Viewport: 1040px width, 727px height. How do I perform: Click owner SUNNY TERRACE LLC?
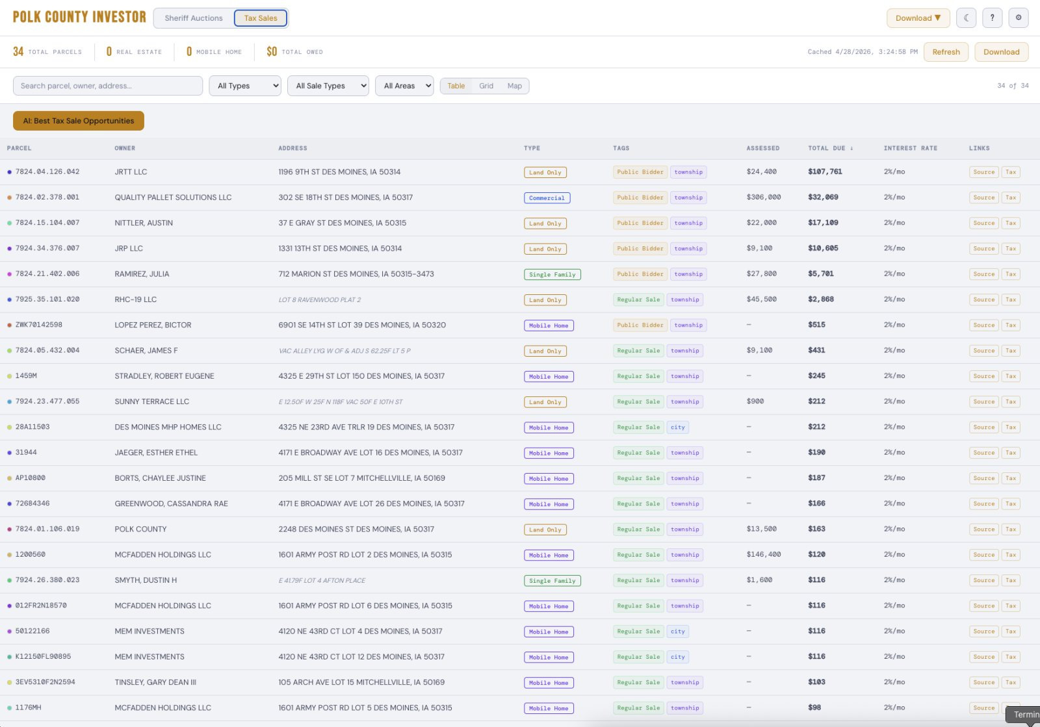152,402
